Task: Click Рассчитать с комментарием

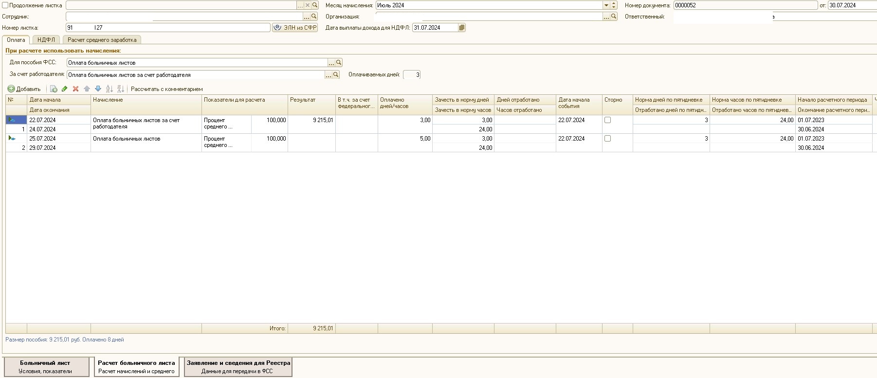Action: 166,89
